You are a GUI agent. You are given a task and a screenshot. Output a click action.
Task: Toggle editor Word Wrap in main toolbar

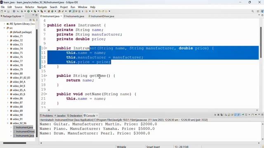point(76,11)
